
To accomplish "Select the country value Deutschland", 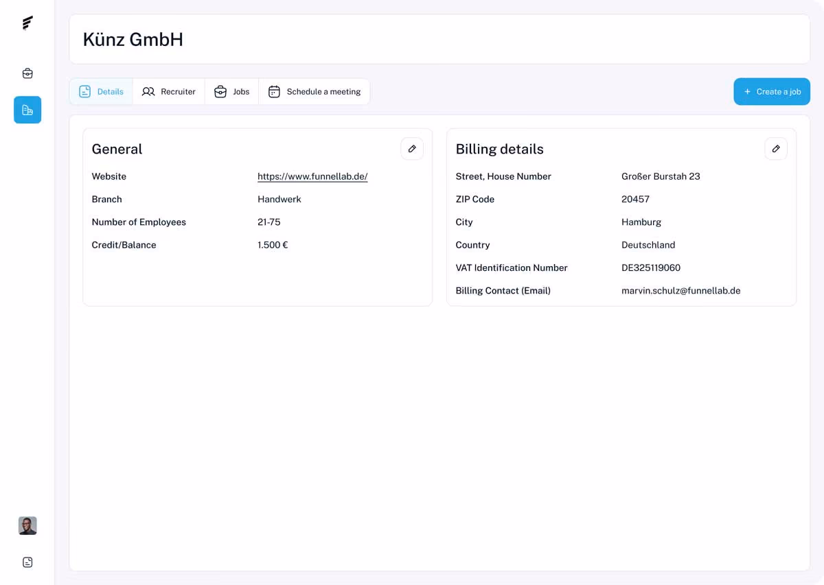I will pyautogui.click(x=648, y=245).
